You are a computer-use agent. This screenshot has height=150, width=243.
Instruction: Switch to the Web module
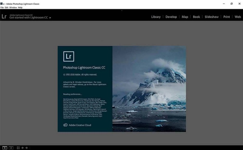(238, 17)
